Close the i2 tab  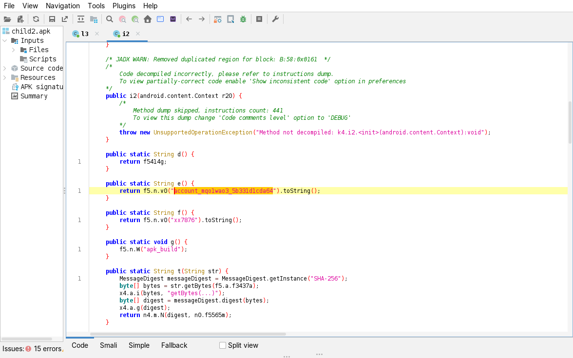point(138,34)
